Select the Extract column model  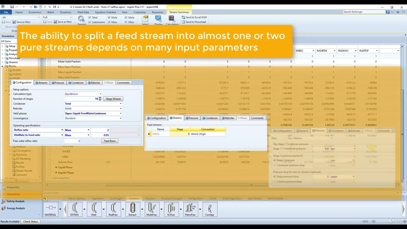(x=132, y=210)
